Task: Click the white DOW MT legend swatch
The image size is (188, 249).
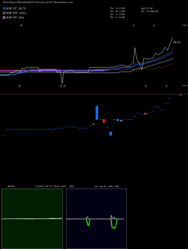Action: (4, 13)
